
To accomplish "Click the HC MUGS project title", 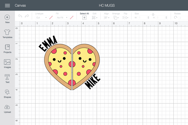I will (x=107, y=5).
